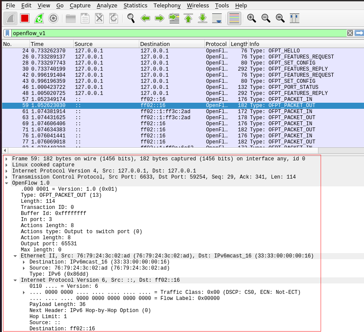Screen dimensions: 364x332
Task: Close this capture file icon
Action: 99,18
